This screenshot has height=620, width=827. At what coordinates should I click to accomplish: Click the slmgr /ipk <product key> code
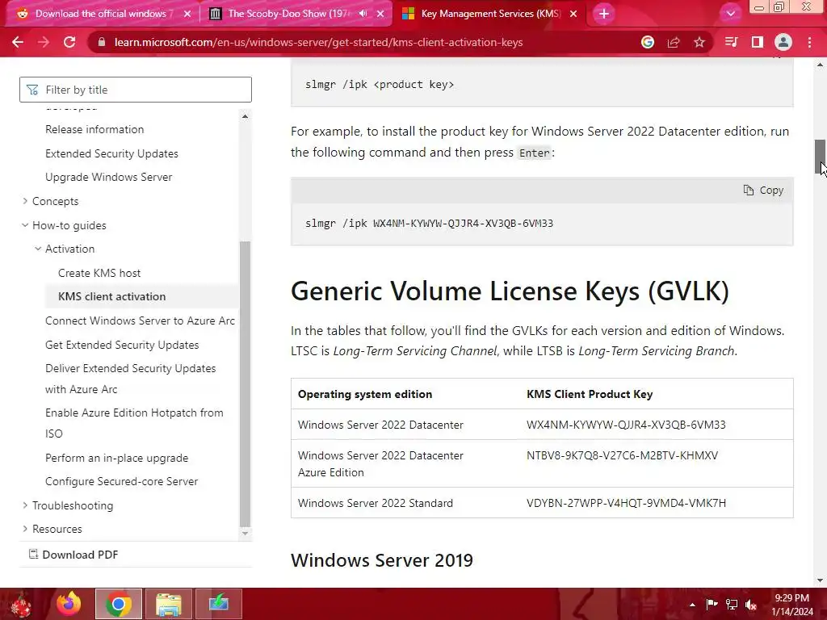tap(380, 84)
